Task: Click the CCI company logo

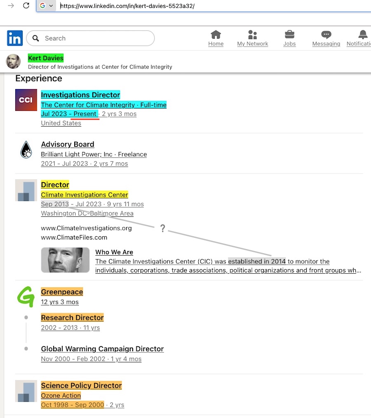Action: 26,100
